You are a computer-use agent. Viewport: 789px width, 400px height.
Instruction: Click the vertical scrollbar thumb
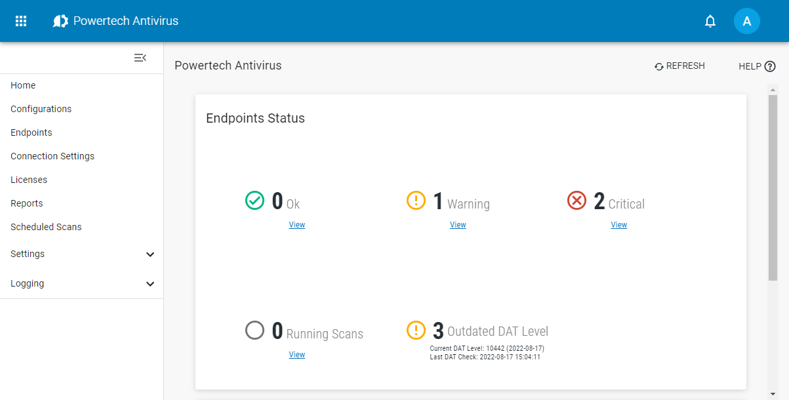[x=773, y=188]
